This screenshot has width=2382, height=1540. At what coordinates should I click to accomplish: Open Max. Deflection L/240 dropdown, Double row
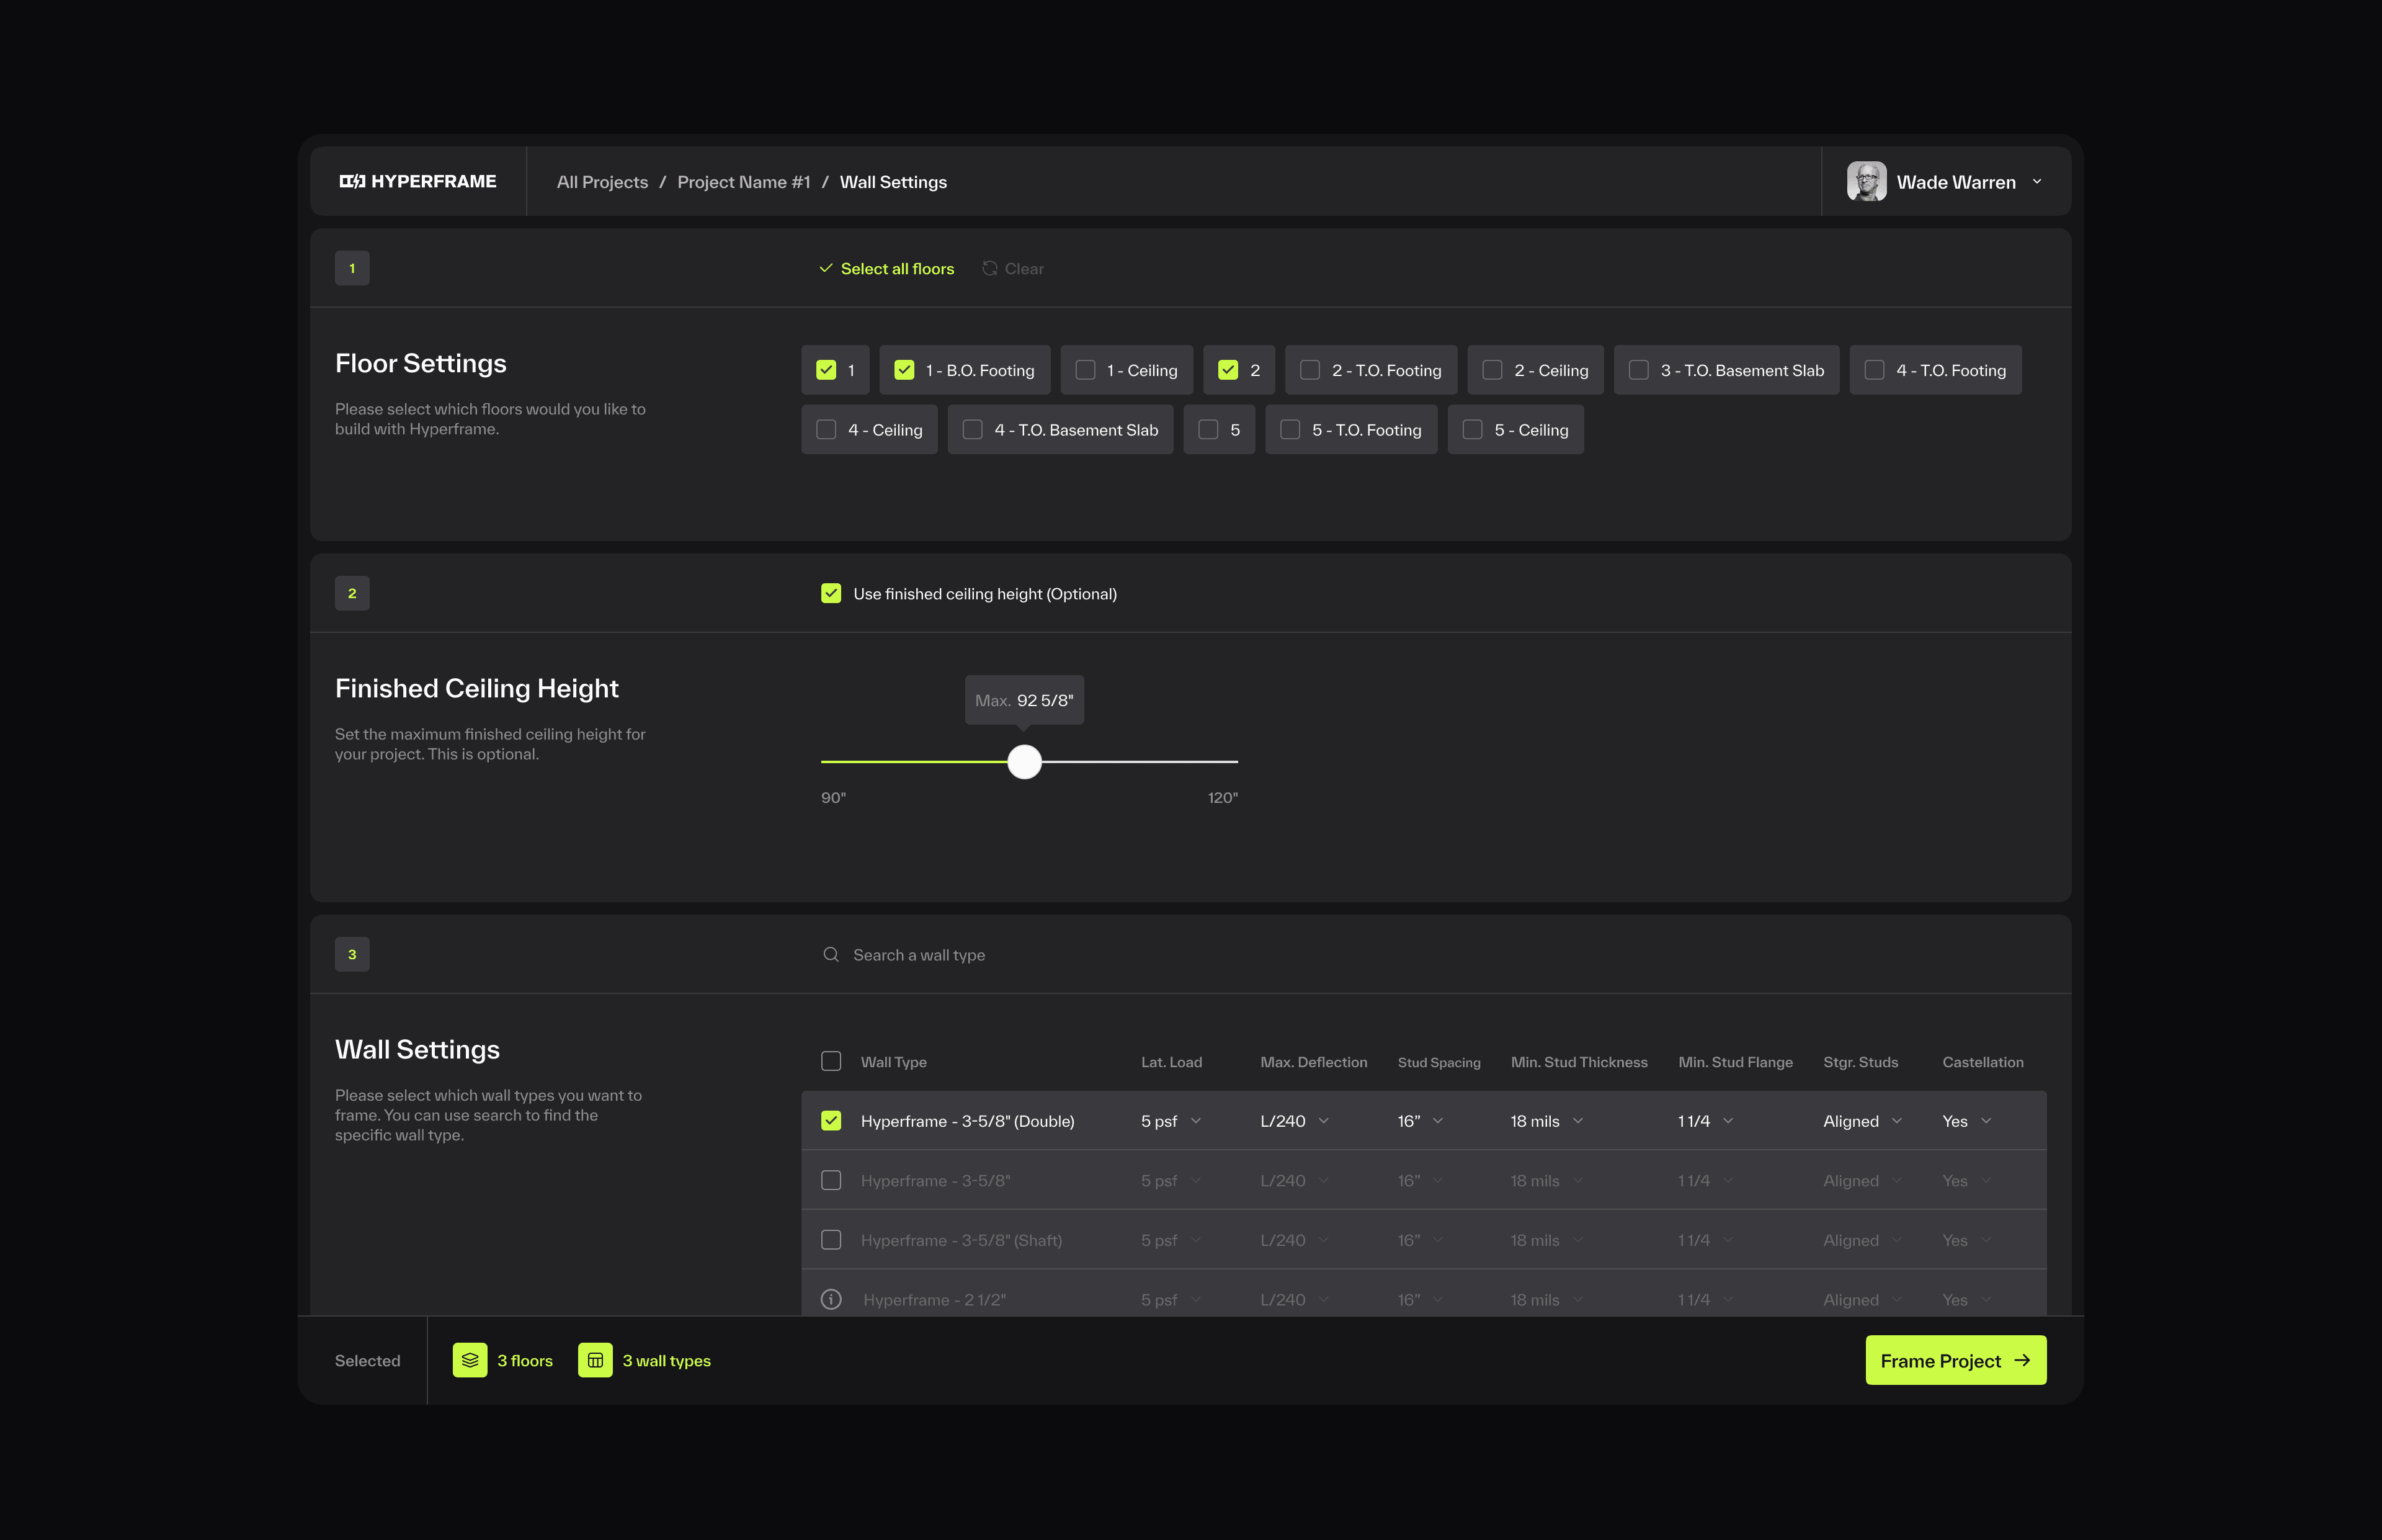tap(1295, 1121)
